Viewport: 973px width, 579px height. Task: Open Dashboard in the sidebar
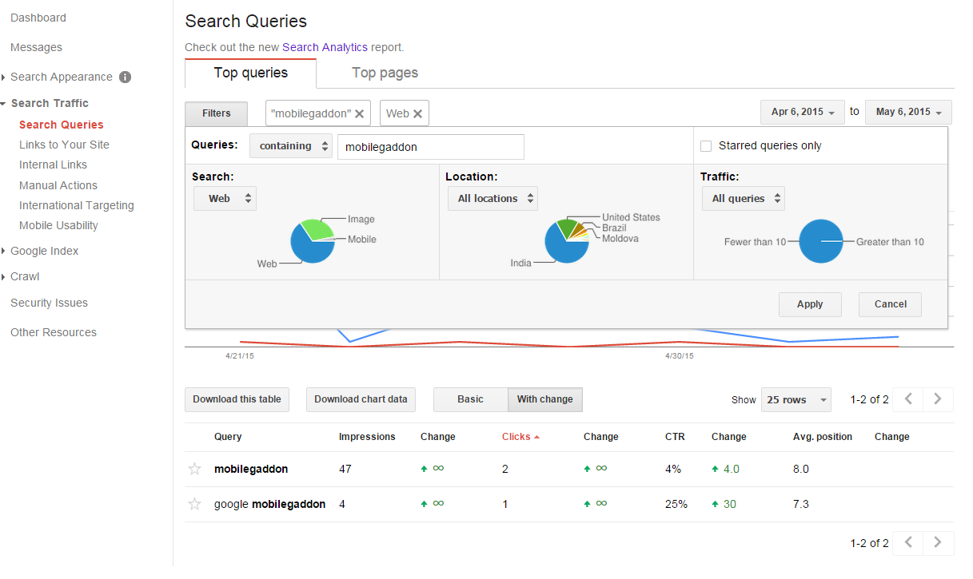(38, 18)
